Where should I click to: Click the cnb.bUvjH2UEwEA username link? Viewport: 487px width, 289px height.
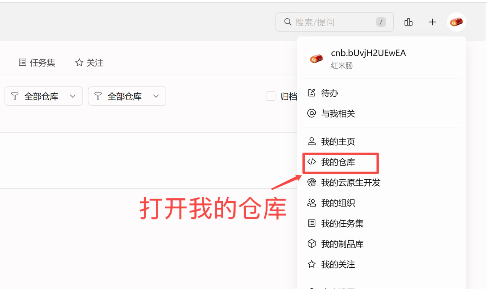click(368, 53)
